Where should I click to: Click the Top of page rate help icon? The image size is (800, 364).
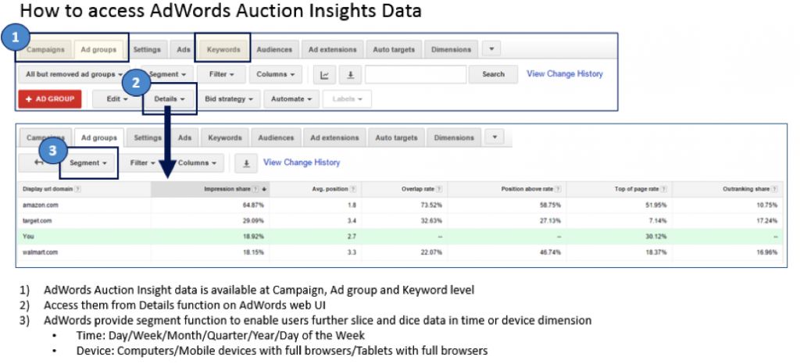point(664,189)
